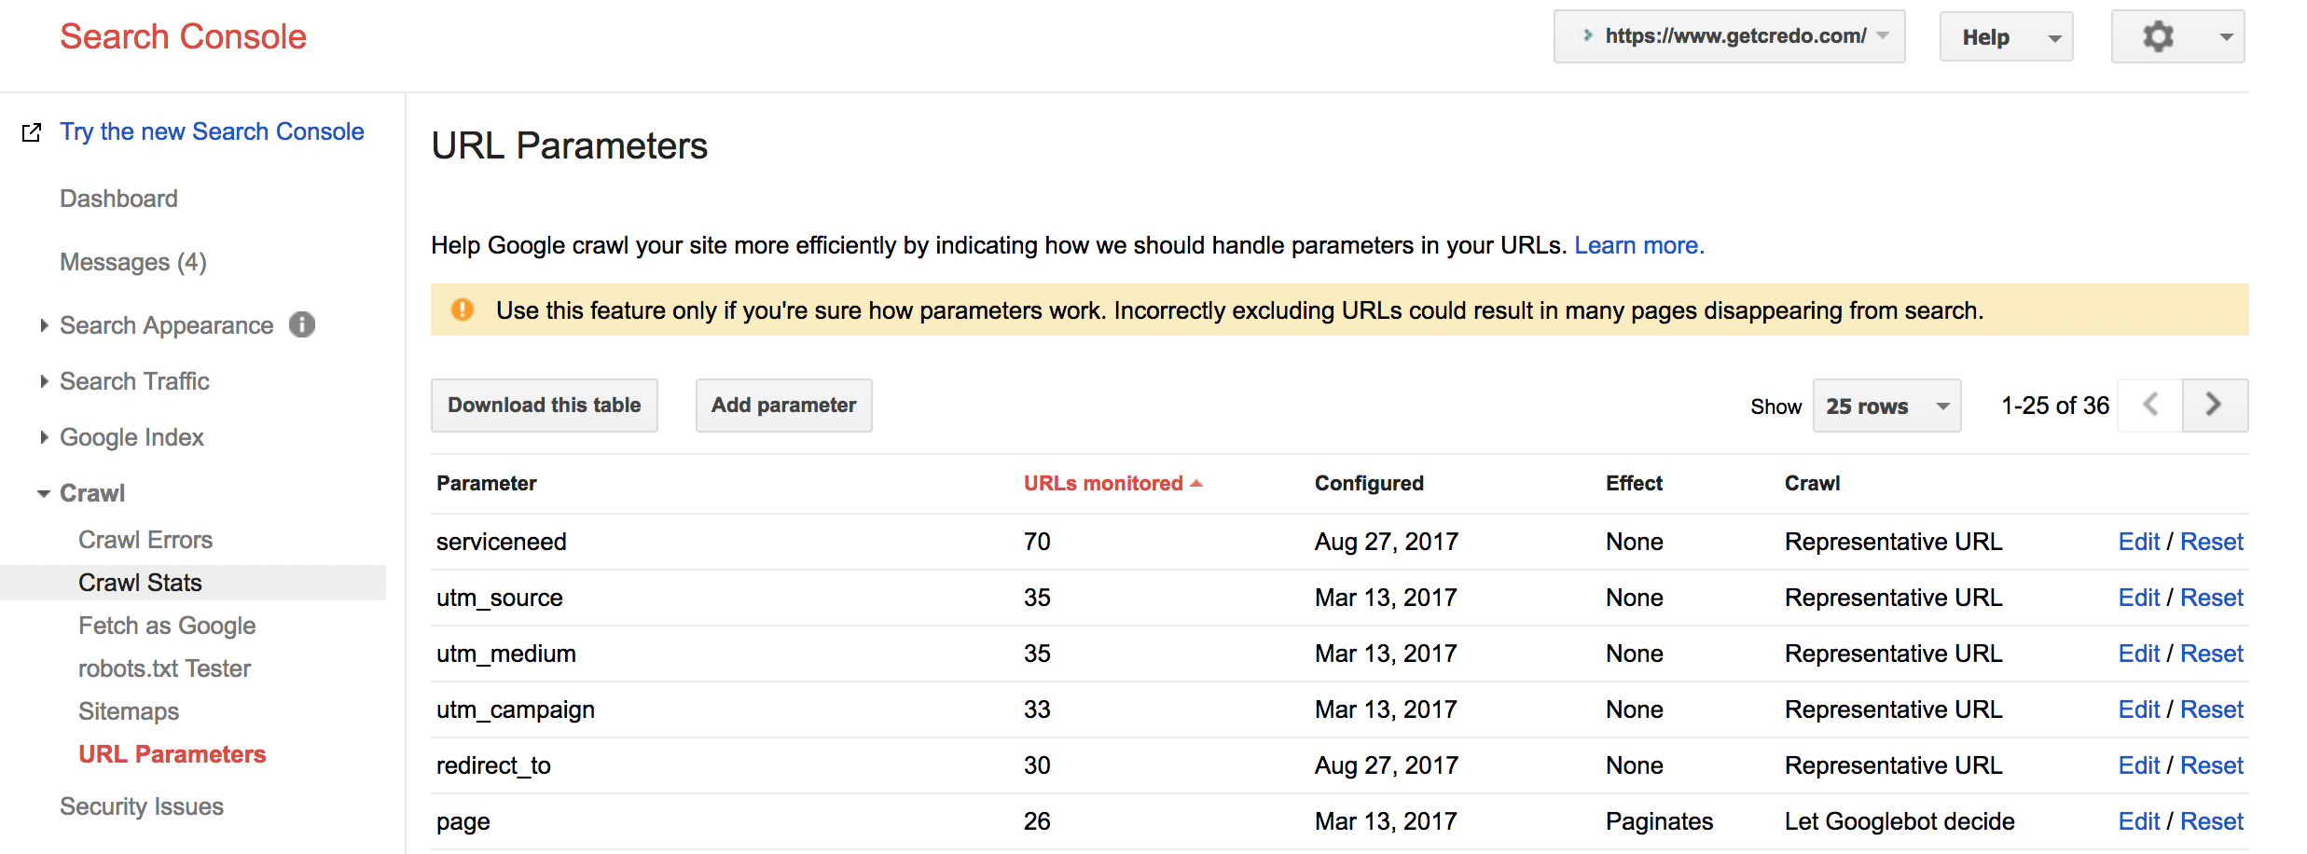Collapse the Crawl section
Screen dimensions: 2307x854
[x=91, y=493]
